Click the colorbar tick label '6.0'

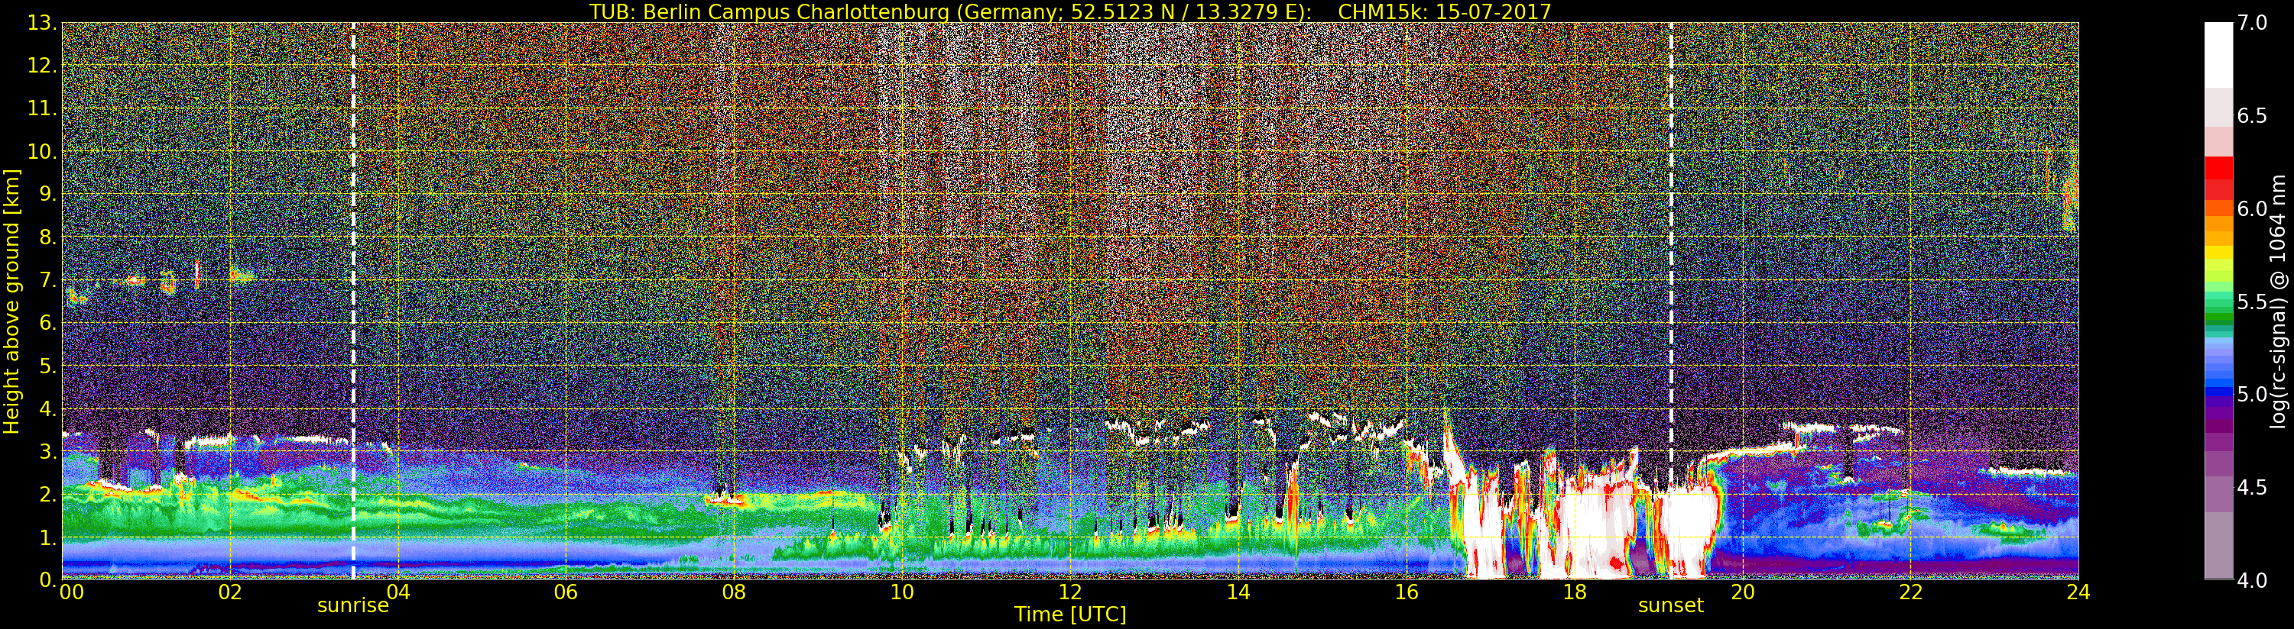2252,209
